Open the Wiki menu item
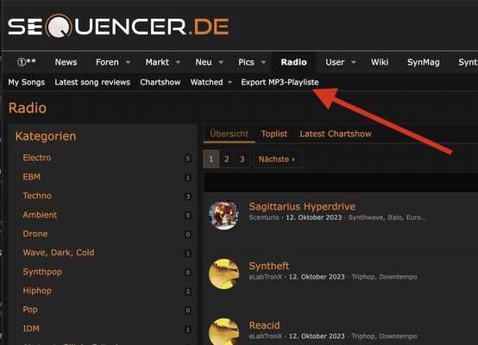Image resolution: width=478 pixels, height=345 pixels. [380, 62]
